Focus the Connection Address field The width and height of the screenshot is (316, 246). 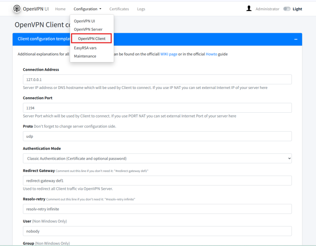click(157, 79)
